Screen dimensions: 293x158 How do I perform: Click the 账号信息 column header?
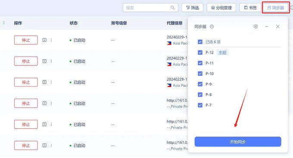(x=119, y=23)
